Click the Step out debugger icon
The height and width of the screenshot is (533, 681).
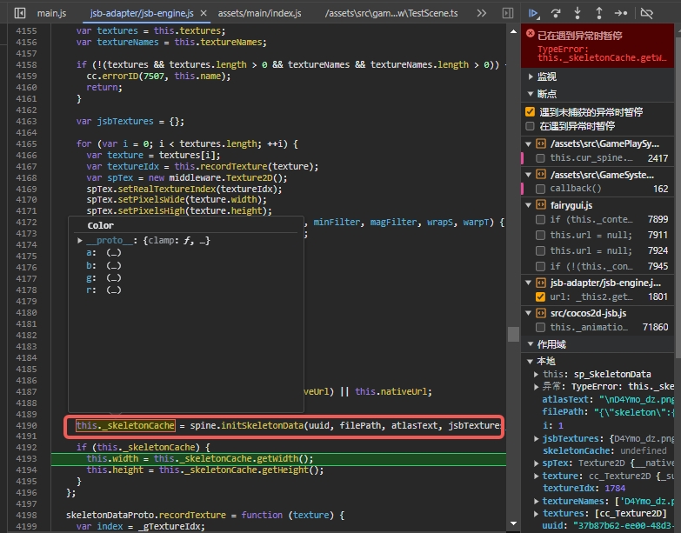(599, 14)
